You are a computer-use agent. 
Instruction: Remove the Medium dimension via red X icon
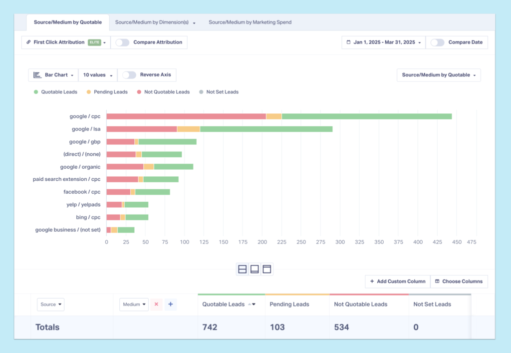157,304
